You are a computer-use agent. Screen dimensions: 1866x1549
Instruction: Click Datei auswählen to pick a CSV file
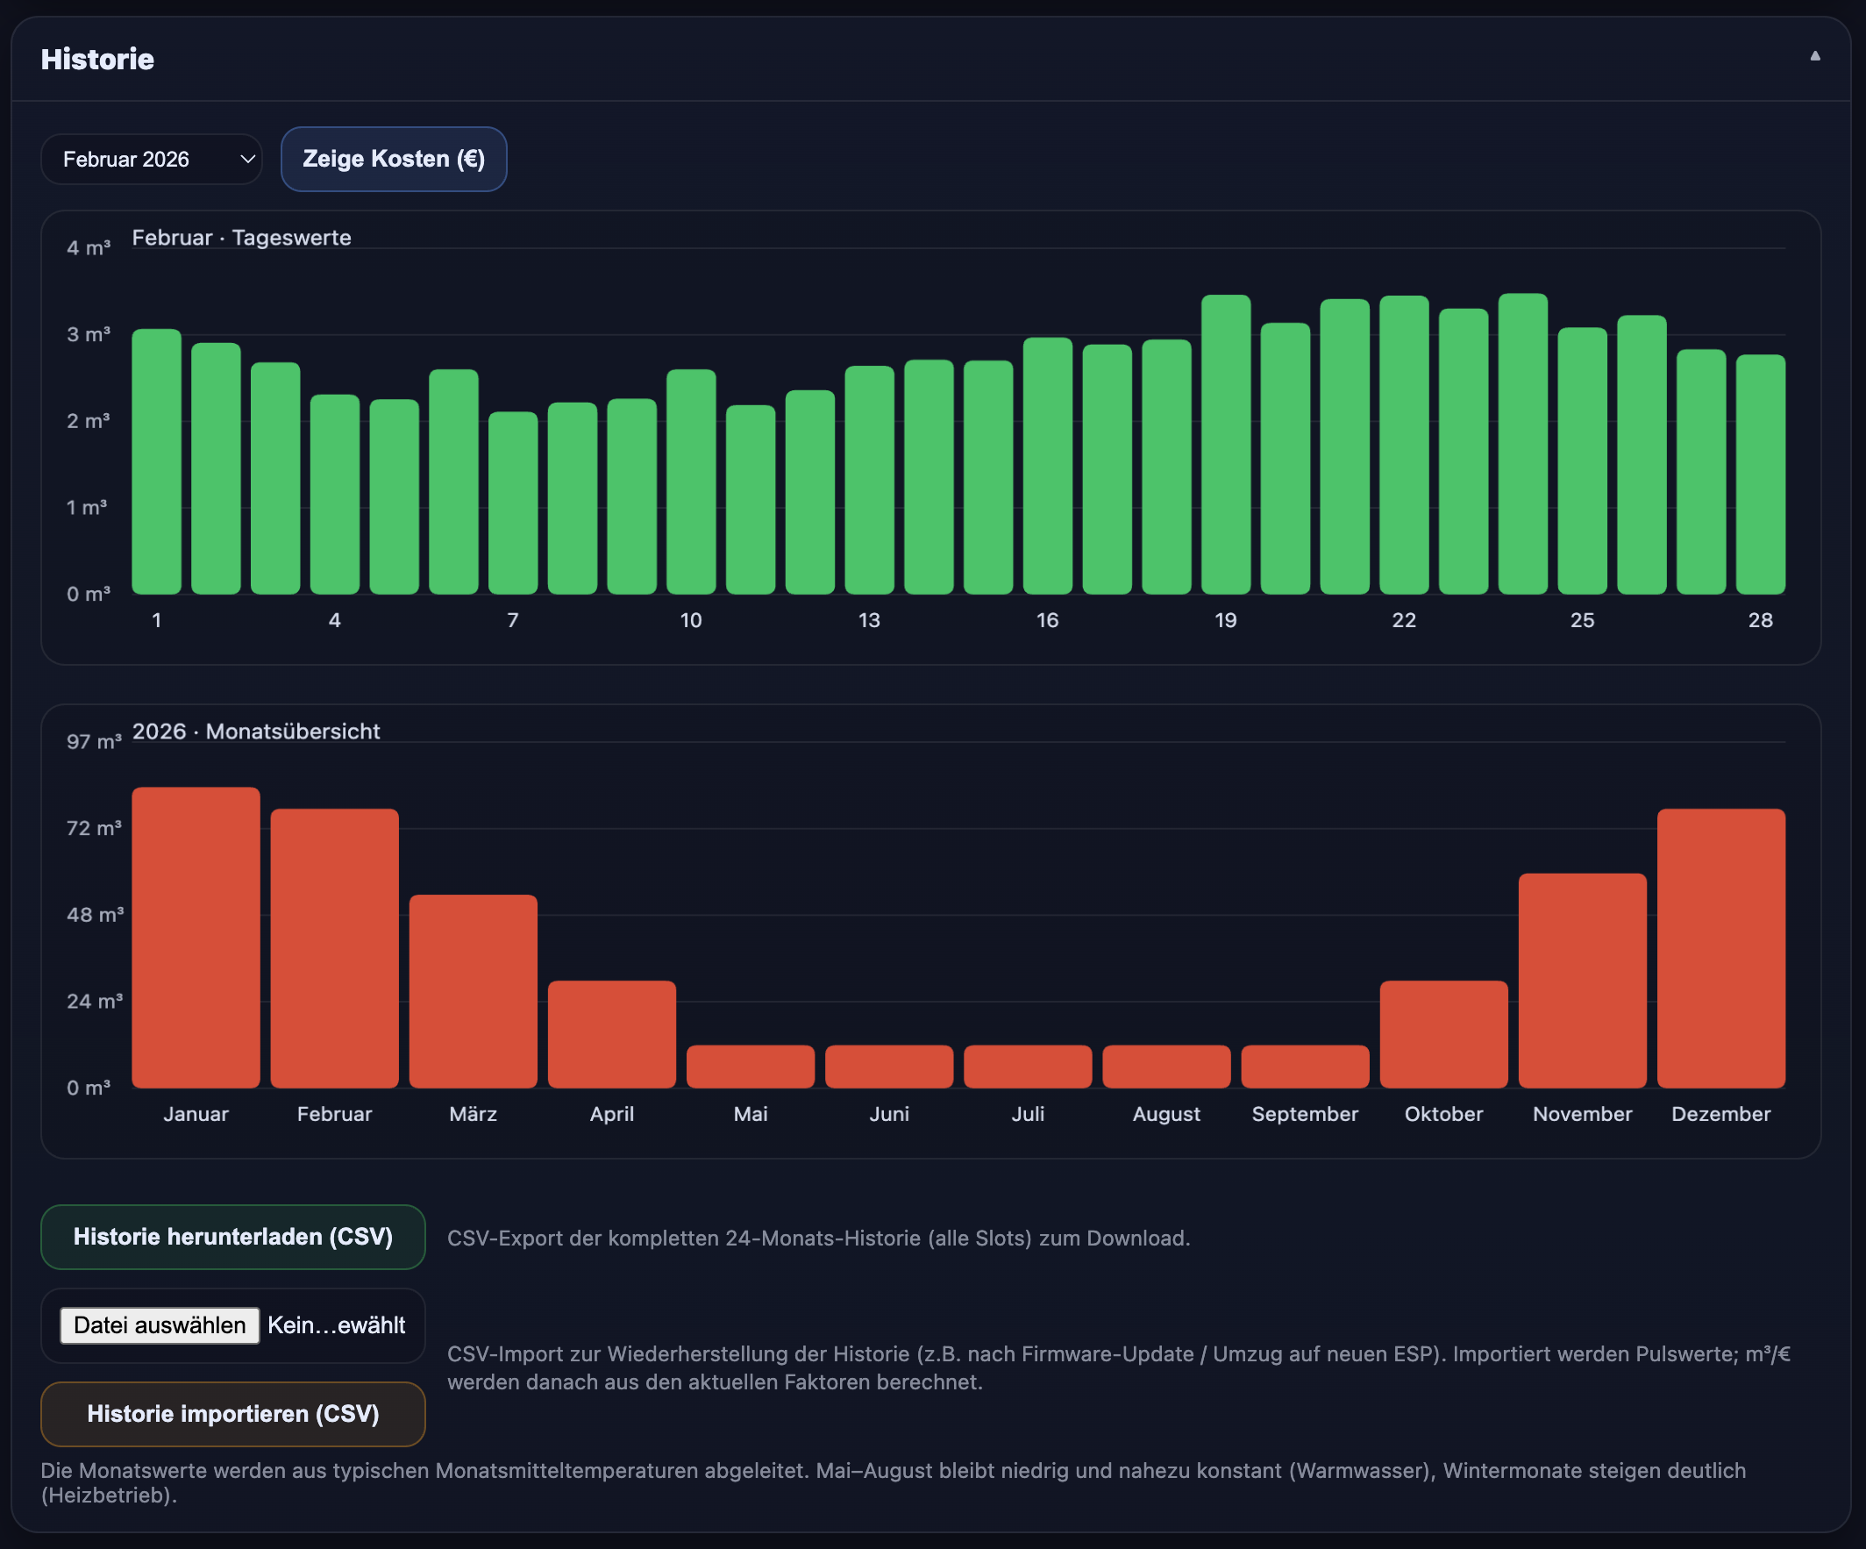[158, 1325]
